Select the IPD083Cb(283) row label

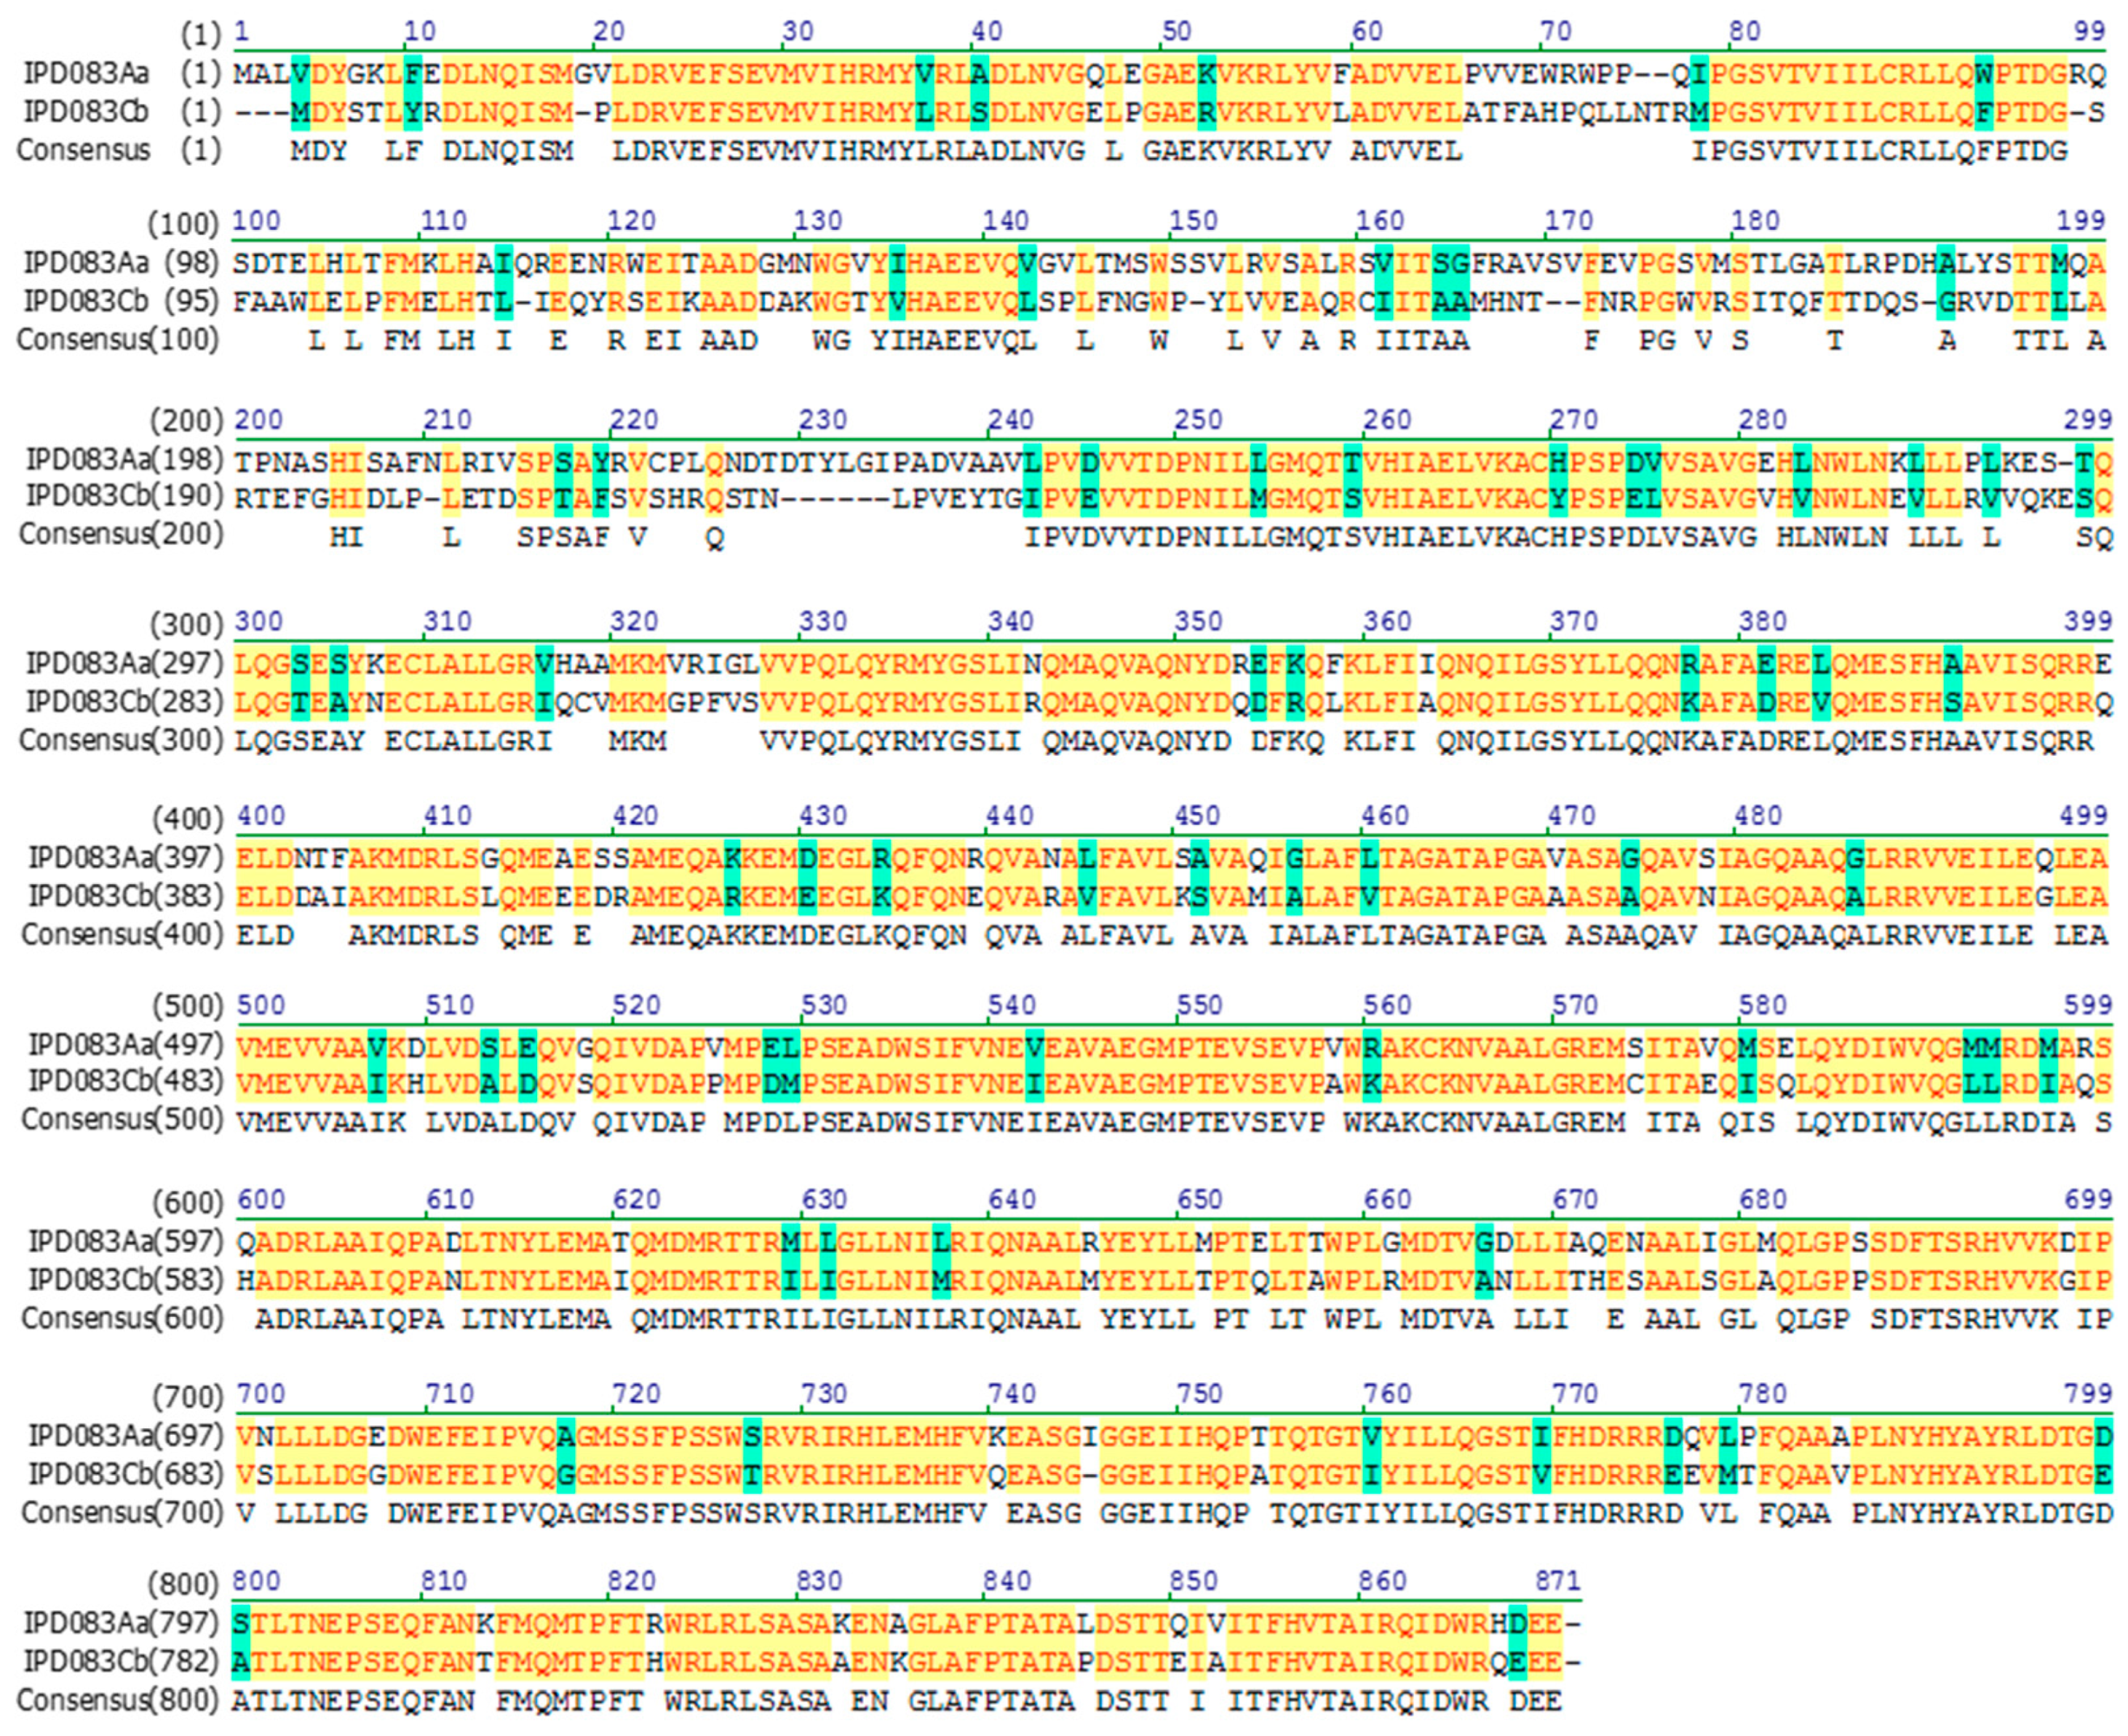pyautogui.click(x=124, y=702)
